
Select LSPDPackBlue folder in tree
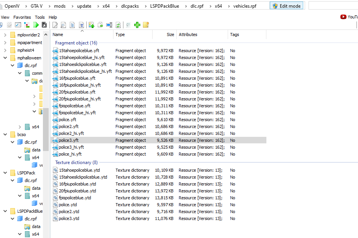pyautogui.click(x=30, y=211)
